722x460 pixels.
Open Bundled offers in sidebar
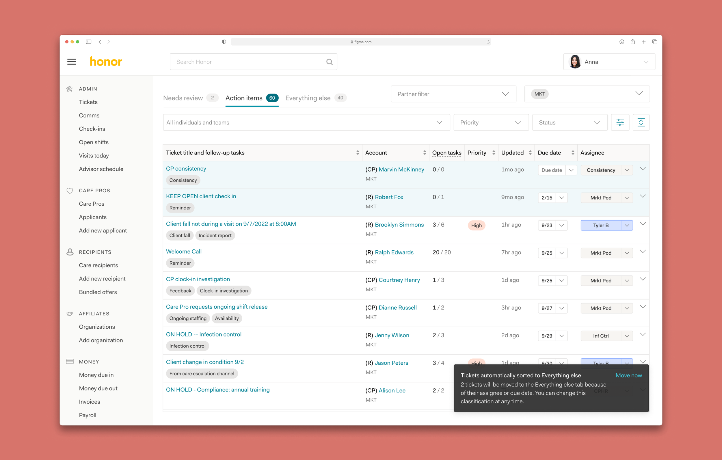click(98, 292)
